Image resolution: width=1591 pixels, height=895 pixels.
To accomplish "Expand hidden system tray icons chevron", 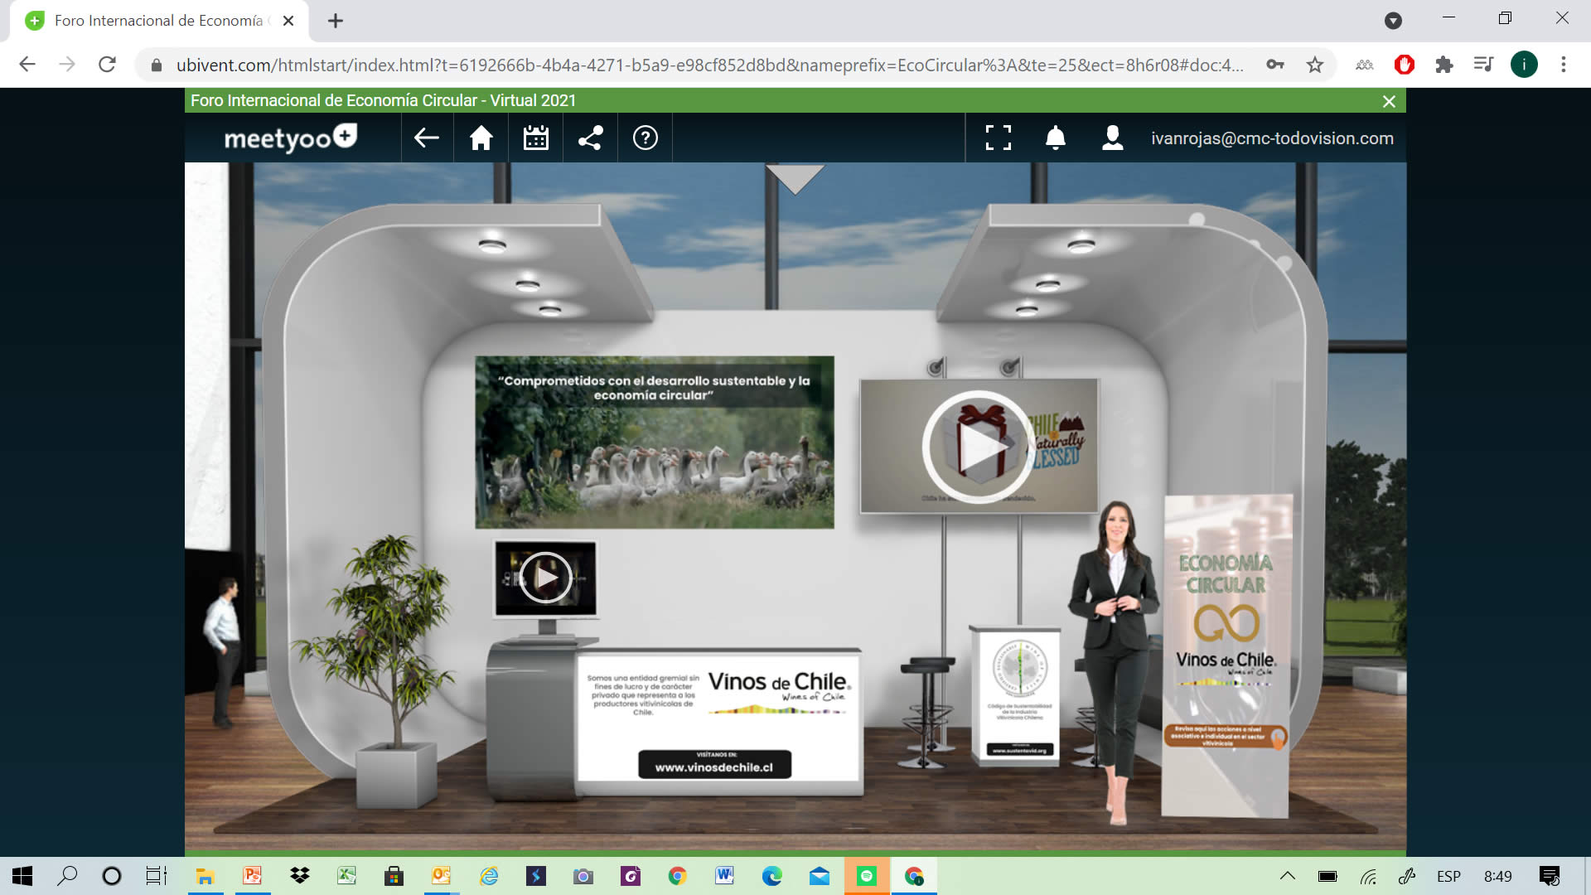I will pos(1288,876).
